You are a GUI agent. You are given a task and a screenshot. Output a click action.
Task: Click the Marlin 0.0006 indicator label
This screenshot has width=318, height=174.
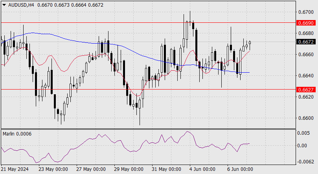(17, 134)
